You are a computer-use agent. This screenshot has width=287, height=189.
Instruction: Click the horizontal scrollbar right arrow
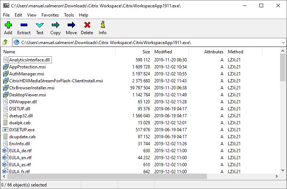[277, 176]
